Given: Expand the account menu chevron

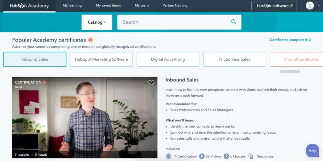Looking at the screenshot, I should click(319, 6).
